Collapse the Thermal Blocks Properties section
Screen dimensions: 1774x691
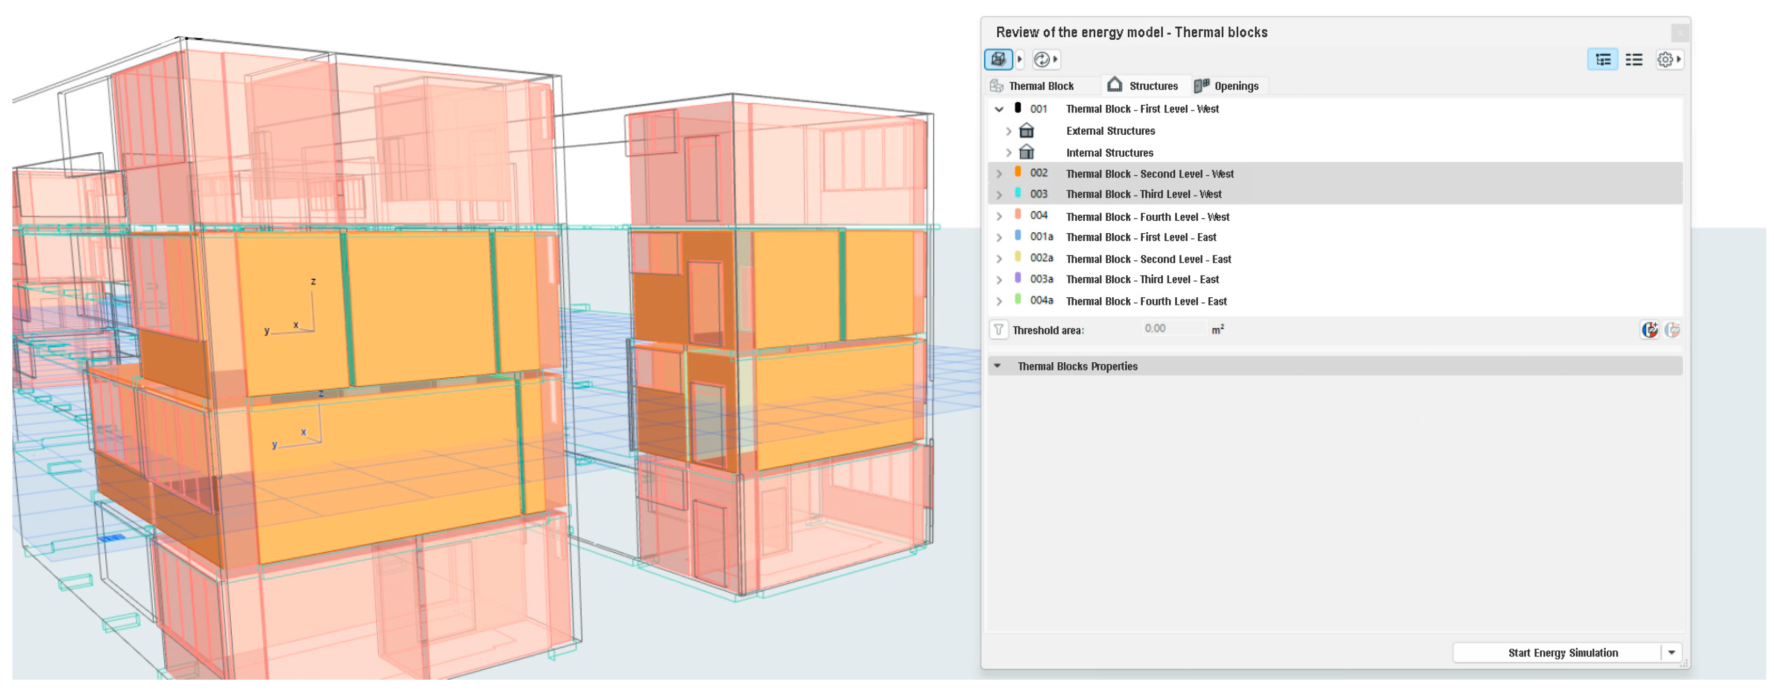pyautogui.click(x=997, y=366)
